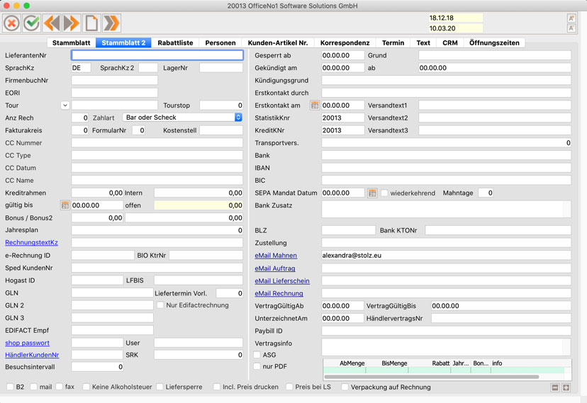The width and height of the screenshot is (587, 403).
Task: Enable Verpackung auf Rechnung checkbox
Action: pos(345,387)
